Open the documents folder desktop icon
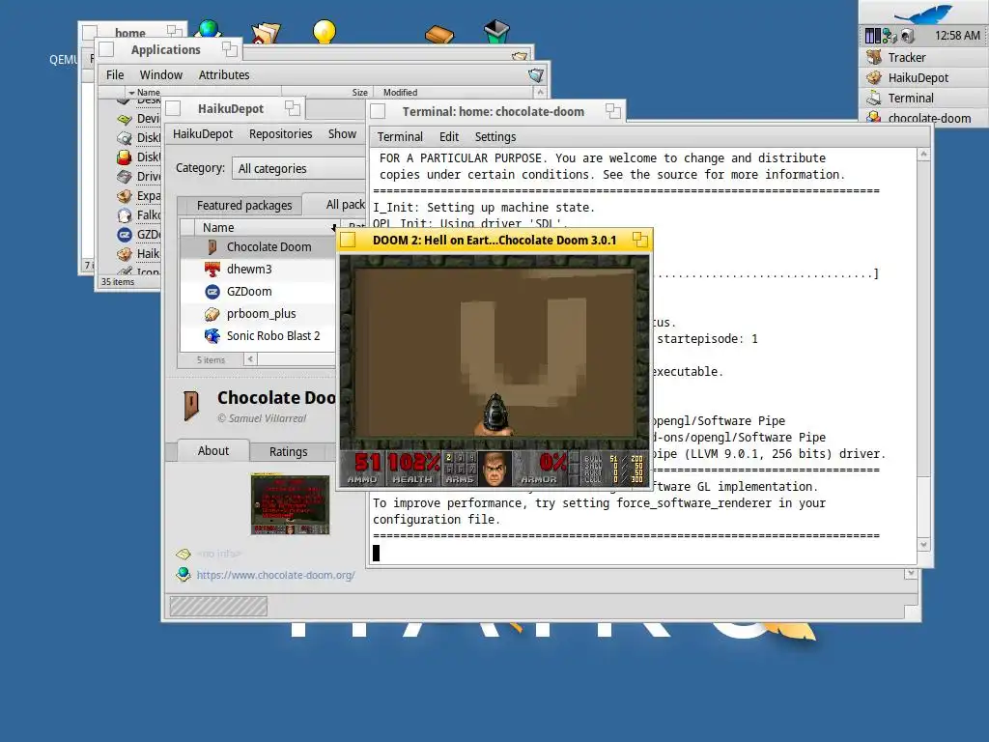This screenshot has width=989, height=742. point(266,32)
